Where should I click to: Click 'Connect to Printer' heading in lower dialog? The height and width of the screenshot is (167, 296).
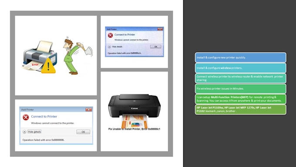44,116
